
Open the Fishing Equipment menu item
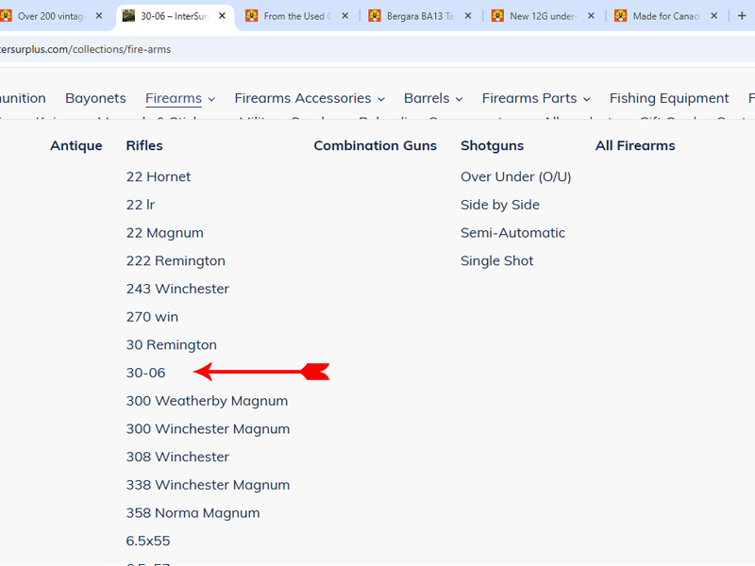pos(669,98)
